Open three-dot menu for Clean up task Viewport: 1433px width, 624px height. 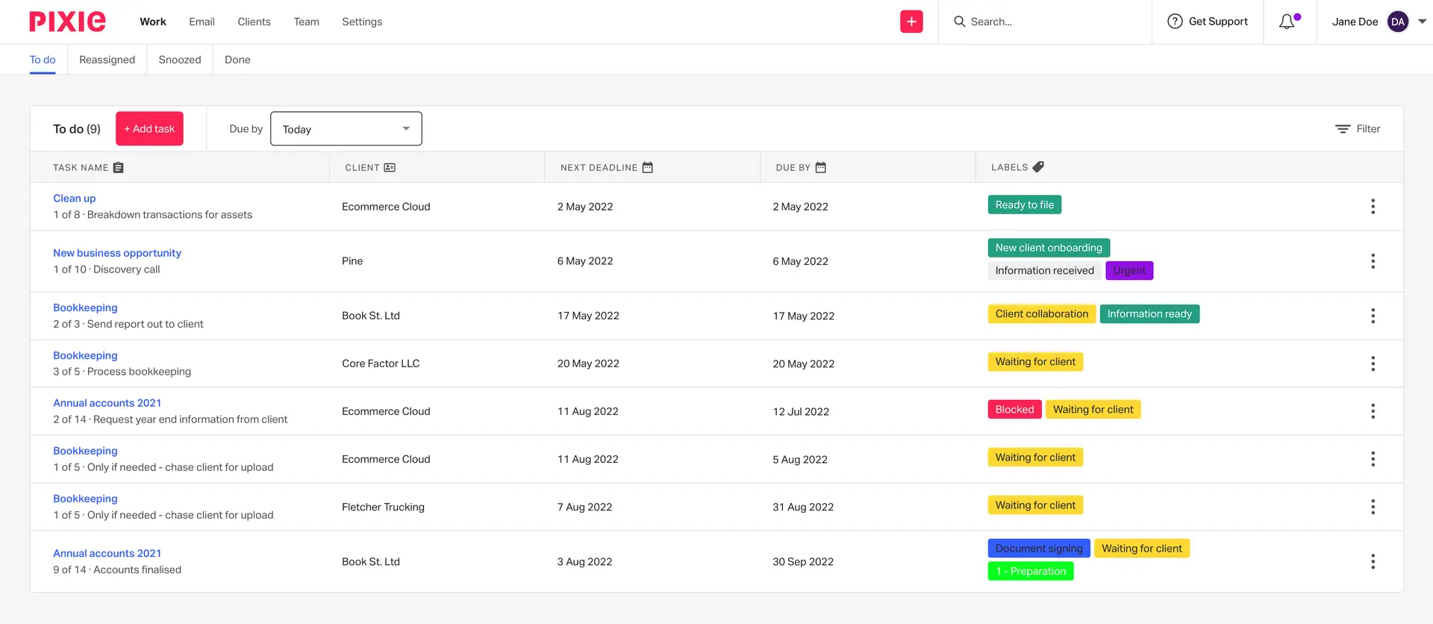coord(1373,207)
